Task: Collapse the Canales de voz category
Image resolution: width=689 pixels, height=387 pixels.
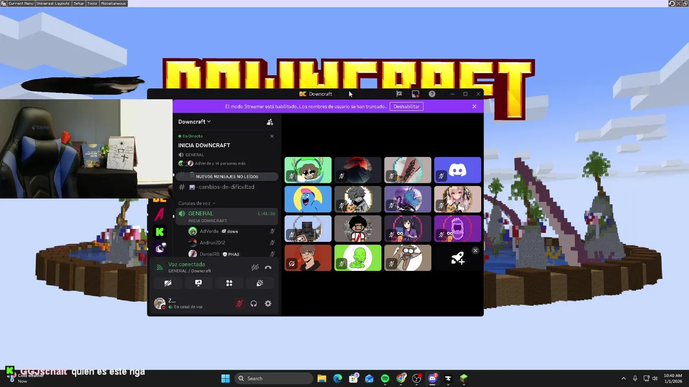Action: [197, 203]
